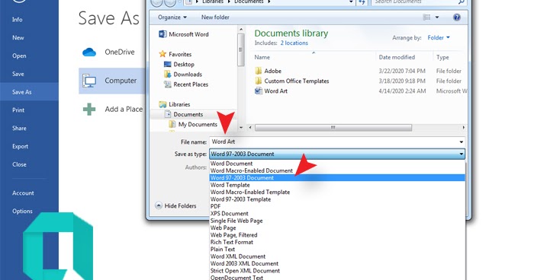This screenshot has height=280, width=534.
Task: Click the change view icon in toolbar
Action: (x=426, y=17)
